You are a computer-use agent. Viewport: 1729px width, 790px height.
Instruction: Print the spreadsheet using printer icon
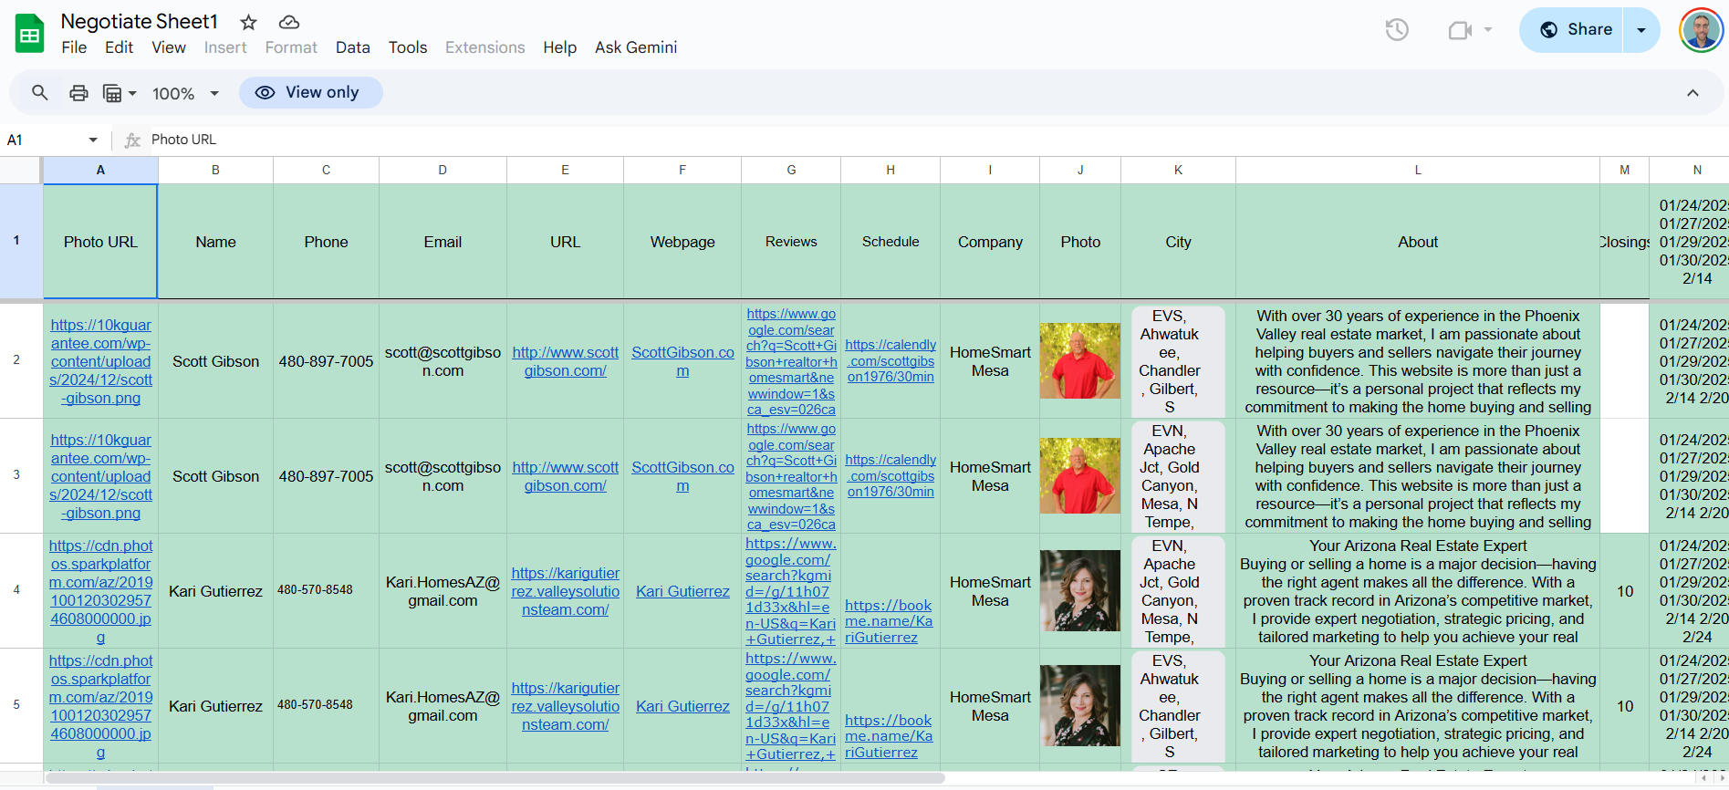point(79,93)
